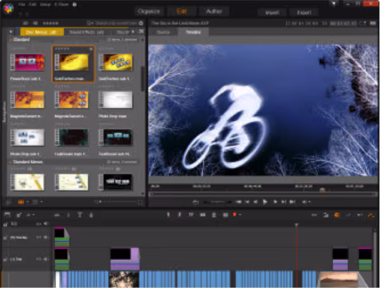
Task: Click the library vertical scrollbar
Action: click(142, 78)
